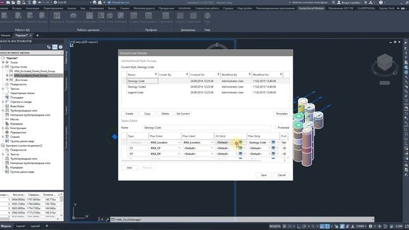Click the Create button
409x230 pixels.
(129, 114)
